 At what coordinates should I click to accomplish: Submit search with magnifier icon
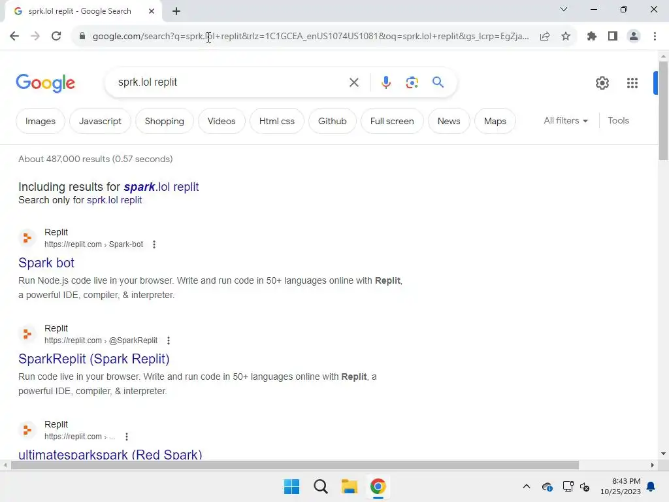438,82
